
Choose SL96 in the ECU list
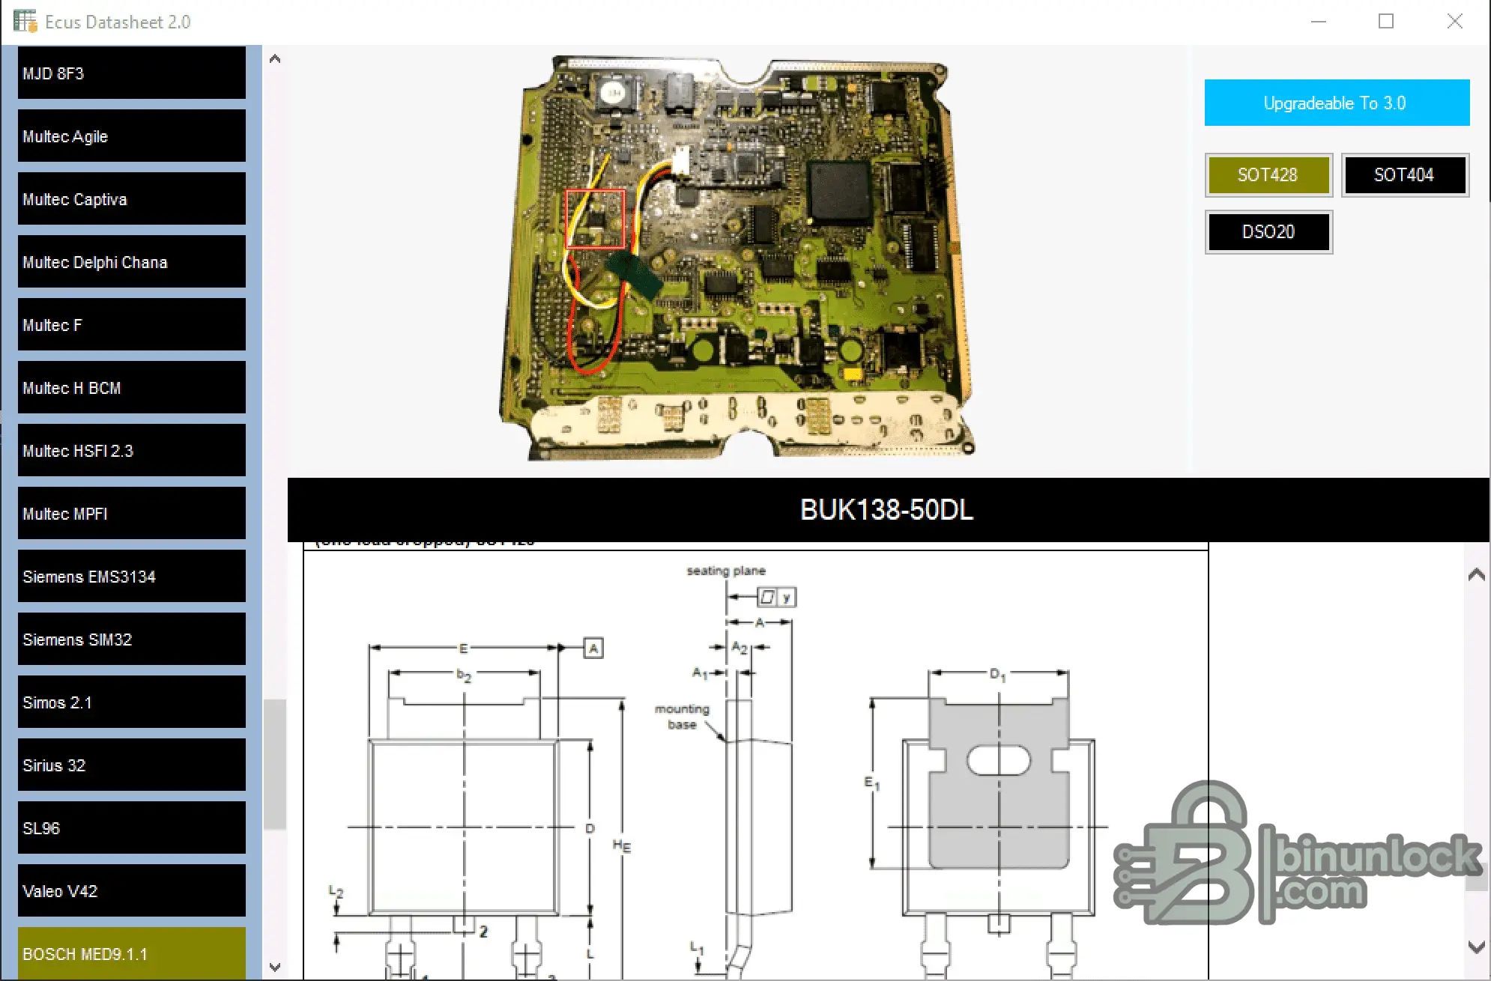point(132,827)
